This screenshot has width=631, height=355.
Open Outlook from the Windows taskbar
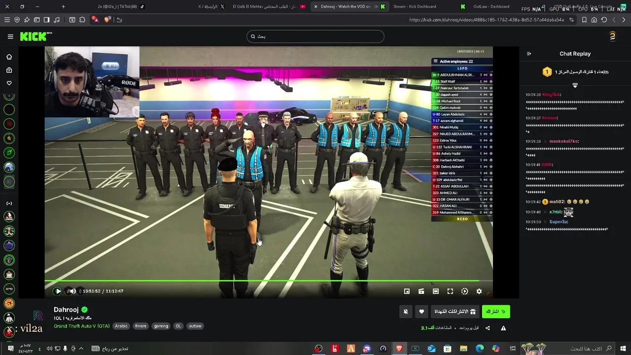pyautogui.click(x=431, y=349)
